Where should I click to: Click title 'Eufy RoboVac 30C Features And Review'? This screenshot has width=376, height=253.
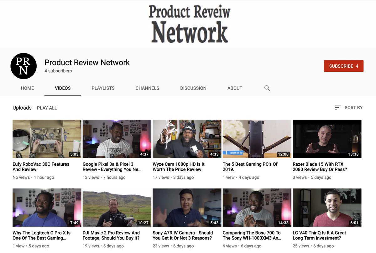(41, 167)
